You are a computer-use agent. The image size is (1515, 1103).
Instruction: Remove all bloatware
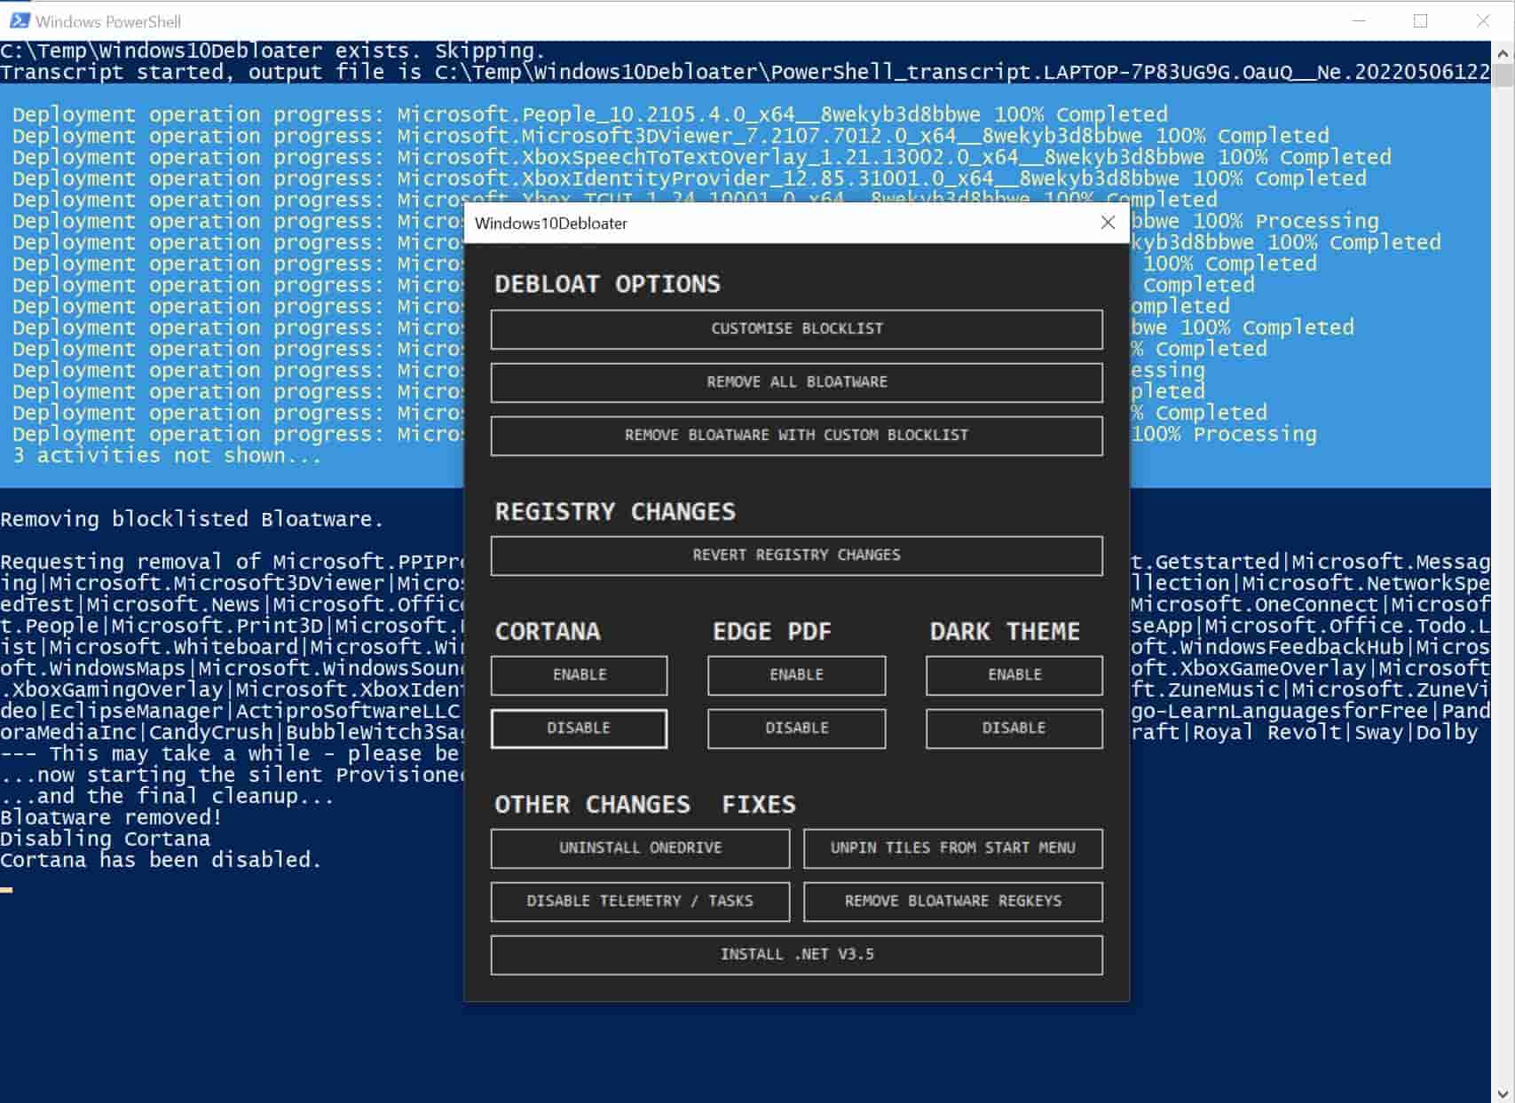[796, 382]
